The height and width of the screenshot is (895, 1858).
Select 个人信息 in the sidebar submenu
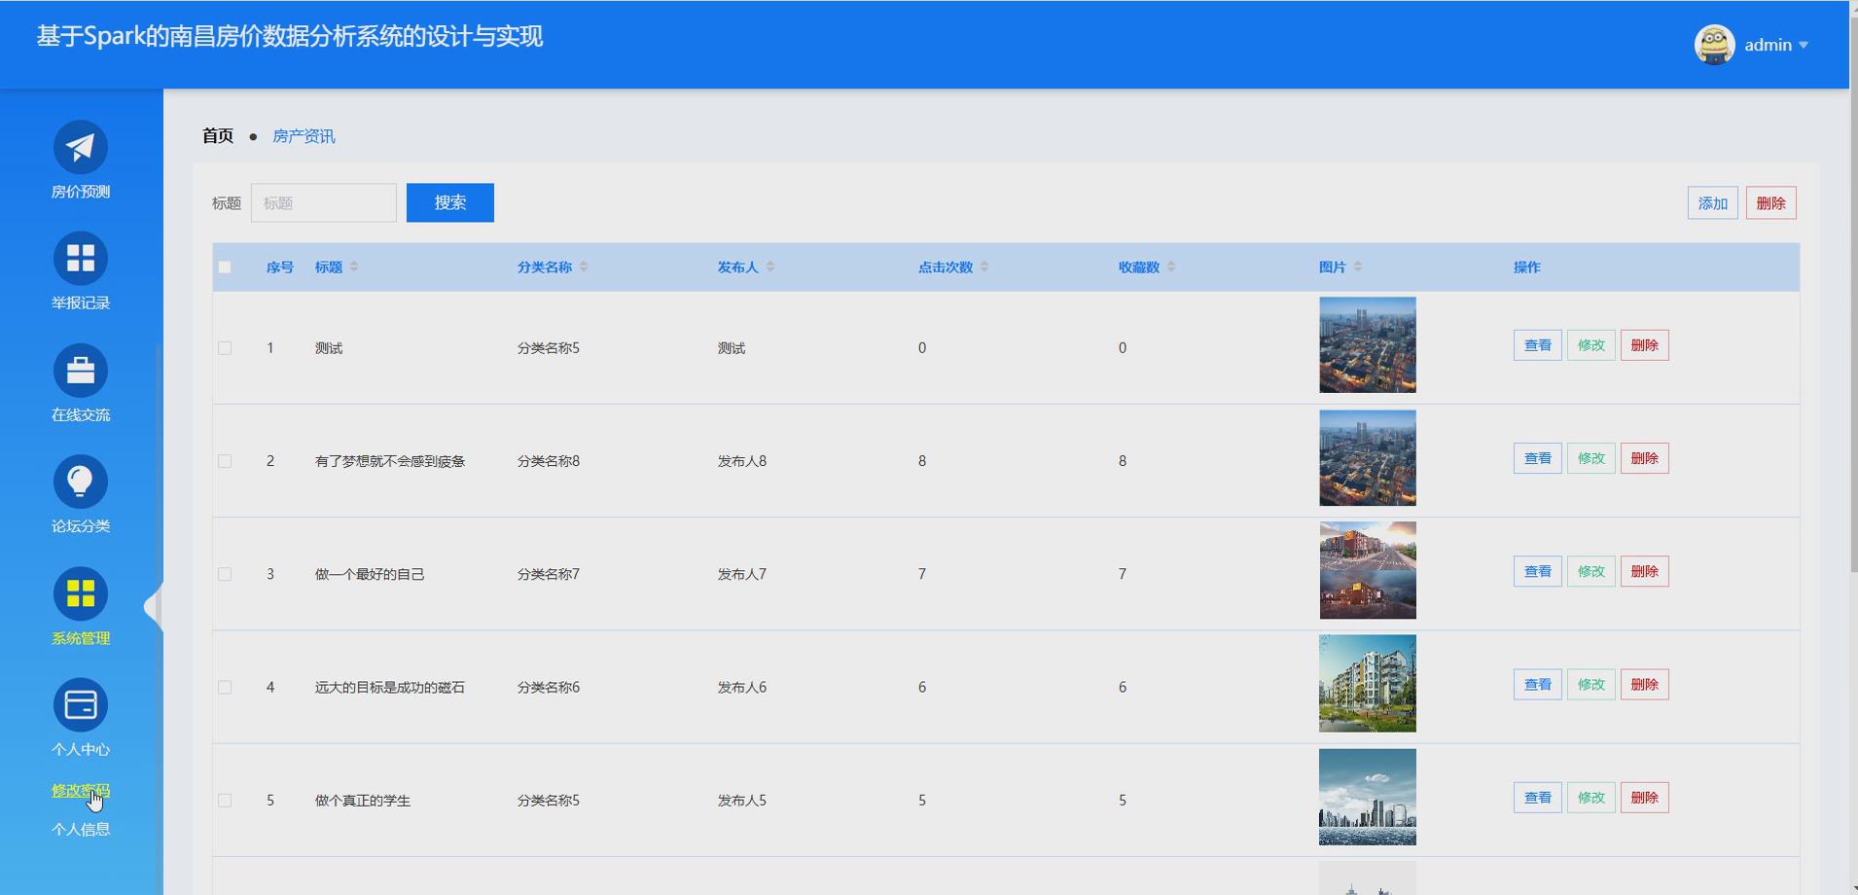tap(81, 829)
